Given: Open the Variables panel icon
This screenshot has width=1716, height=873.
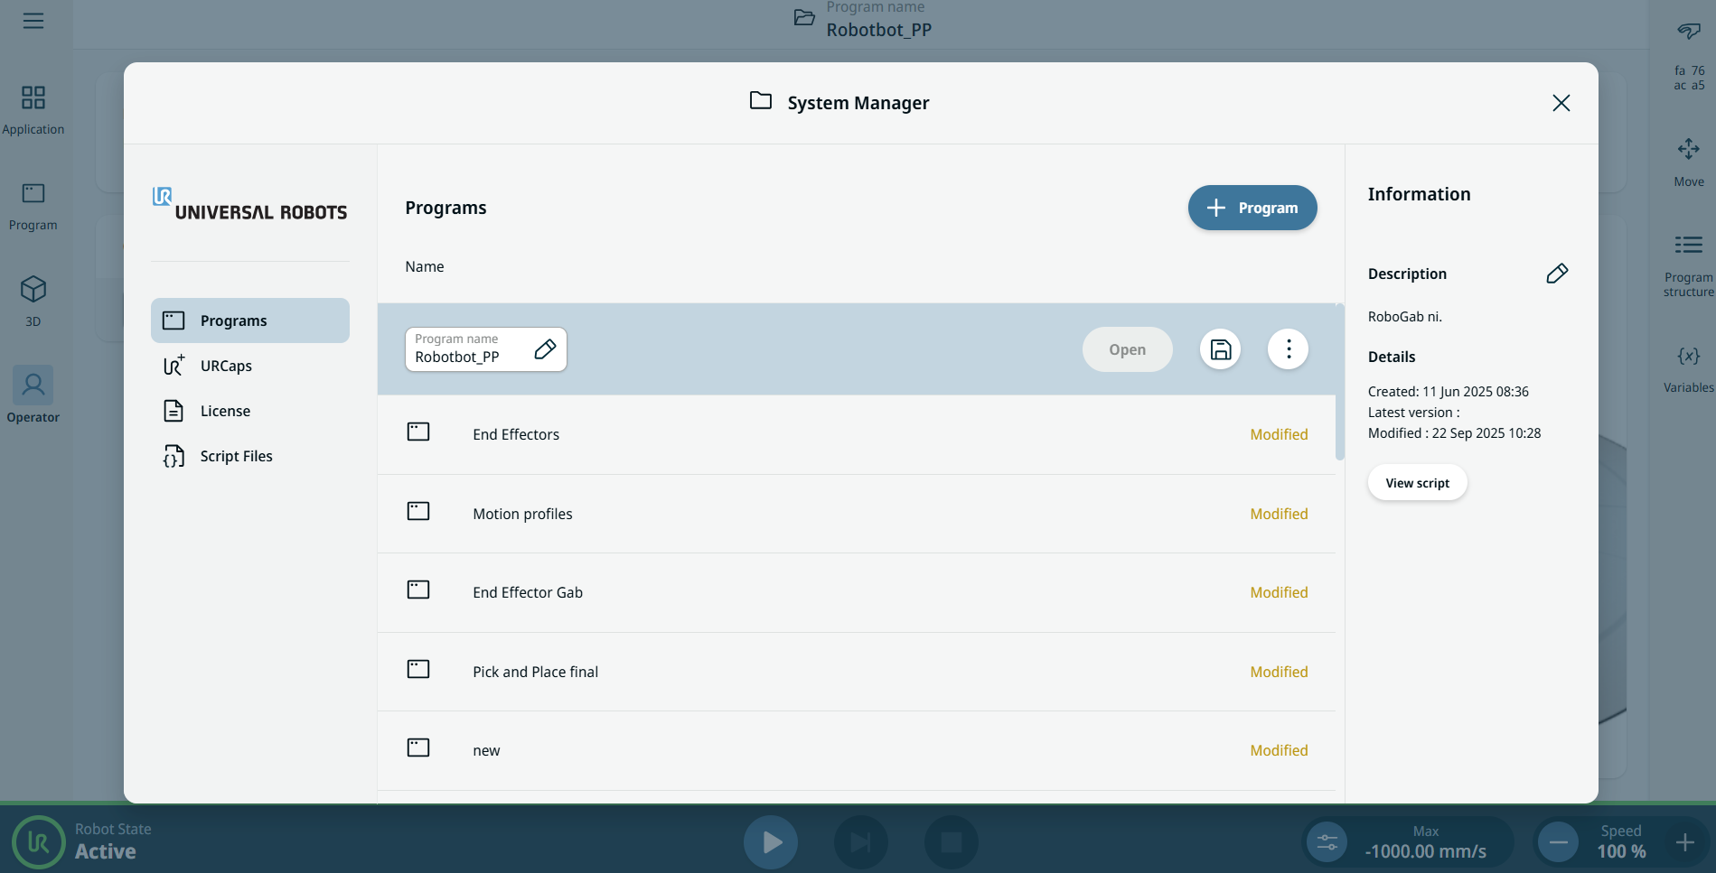Looking at the screenshot, I should 1688,357.
